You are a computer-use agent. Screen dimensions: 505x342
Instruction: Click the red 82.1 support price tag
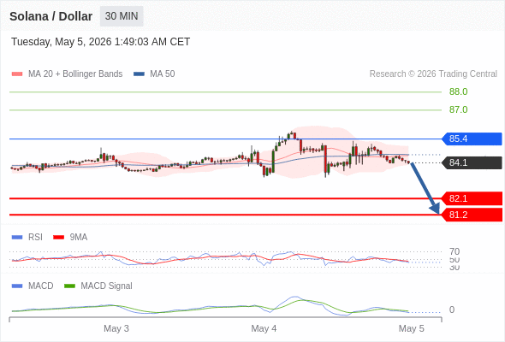click(472, 198)
